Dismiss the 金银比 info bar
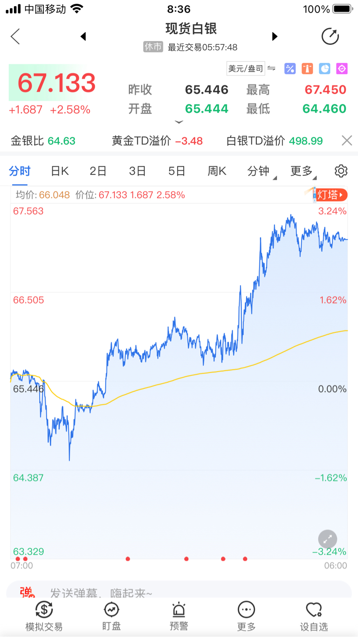The image size is (358, 637). (346, 141)
